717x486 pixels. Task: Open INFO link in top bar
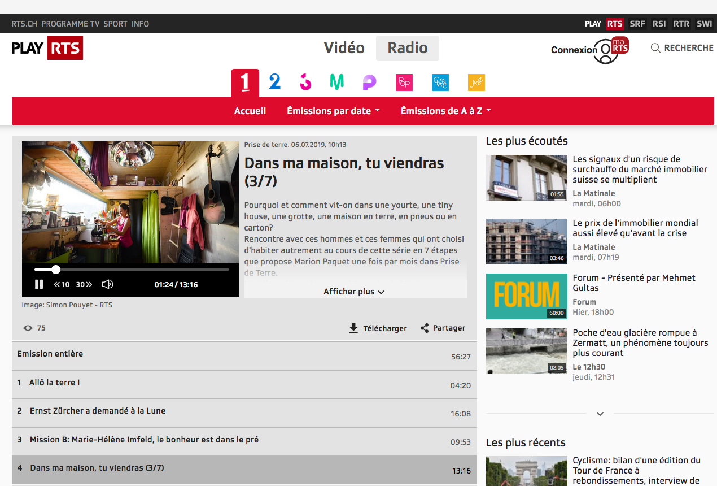(x=141, y=24)
